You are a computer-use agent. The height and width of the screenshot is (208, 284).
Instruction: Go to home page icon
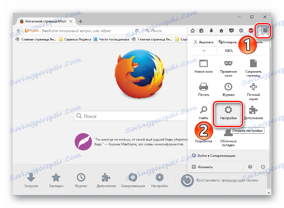(x=221, y=31)
